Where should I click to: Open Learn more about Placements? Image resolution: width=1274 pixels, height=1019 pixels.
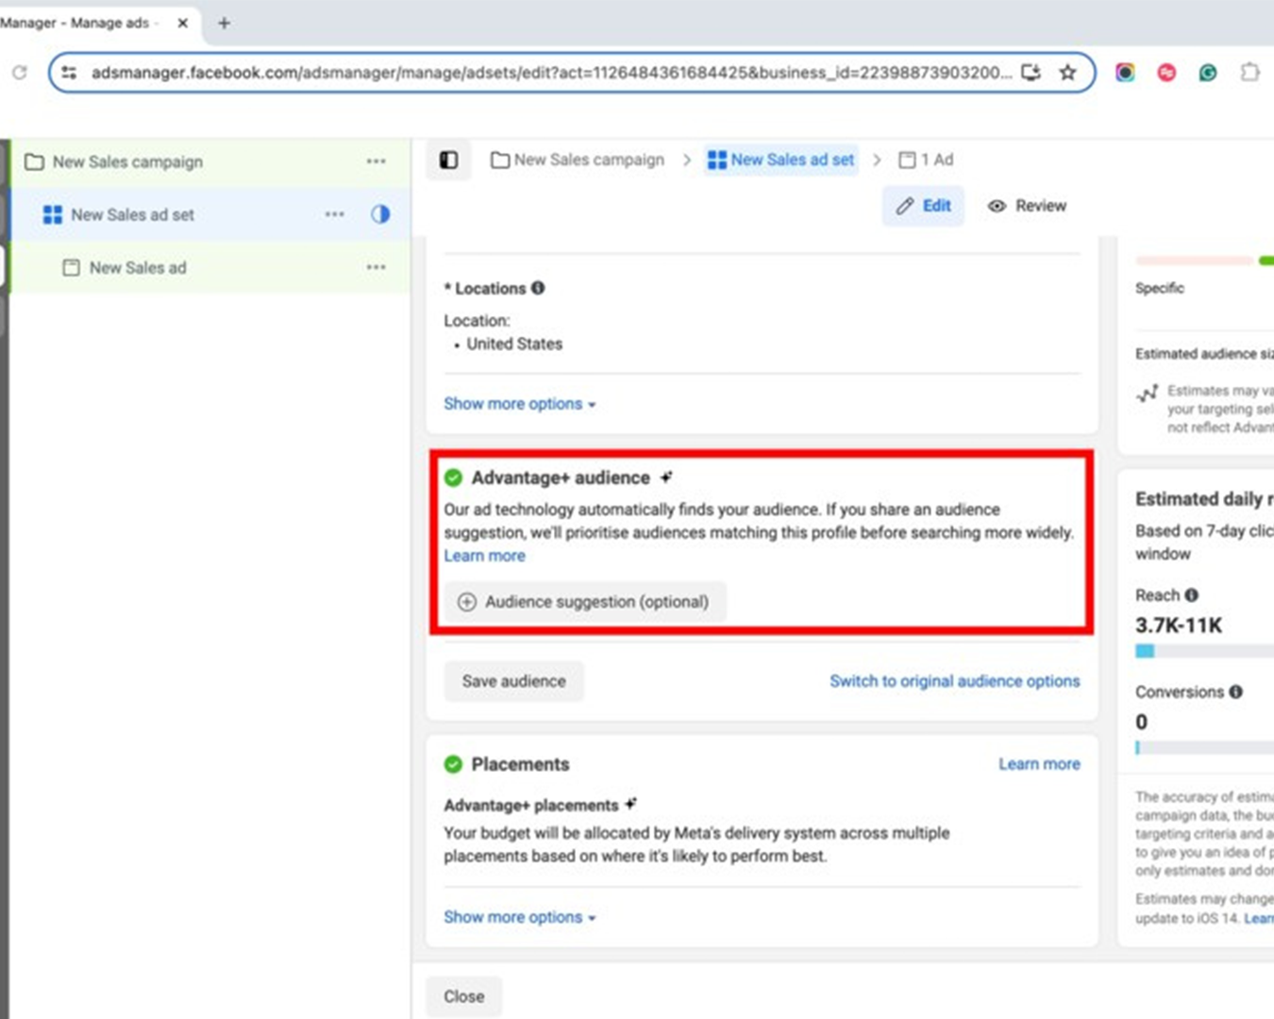1039,764
